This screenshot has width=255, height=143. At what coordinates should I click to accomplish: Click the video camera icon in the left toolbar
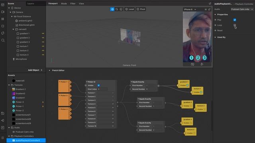[3, 12]
